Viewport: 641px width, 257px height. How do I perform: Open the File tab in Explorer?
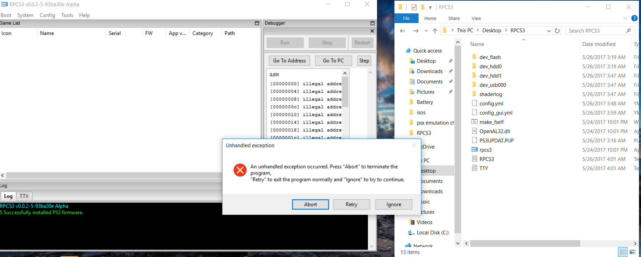coord(406,18)
